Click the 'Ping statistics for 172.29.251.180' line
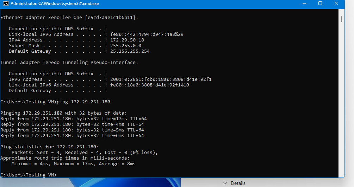Viewport: 354px width, 187px height. coord(50,147)
